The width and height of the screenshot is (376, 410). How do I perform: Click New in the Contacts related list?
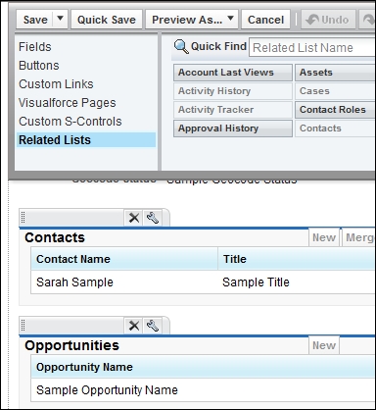tap(324, 237)
